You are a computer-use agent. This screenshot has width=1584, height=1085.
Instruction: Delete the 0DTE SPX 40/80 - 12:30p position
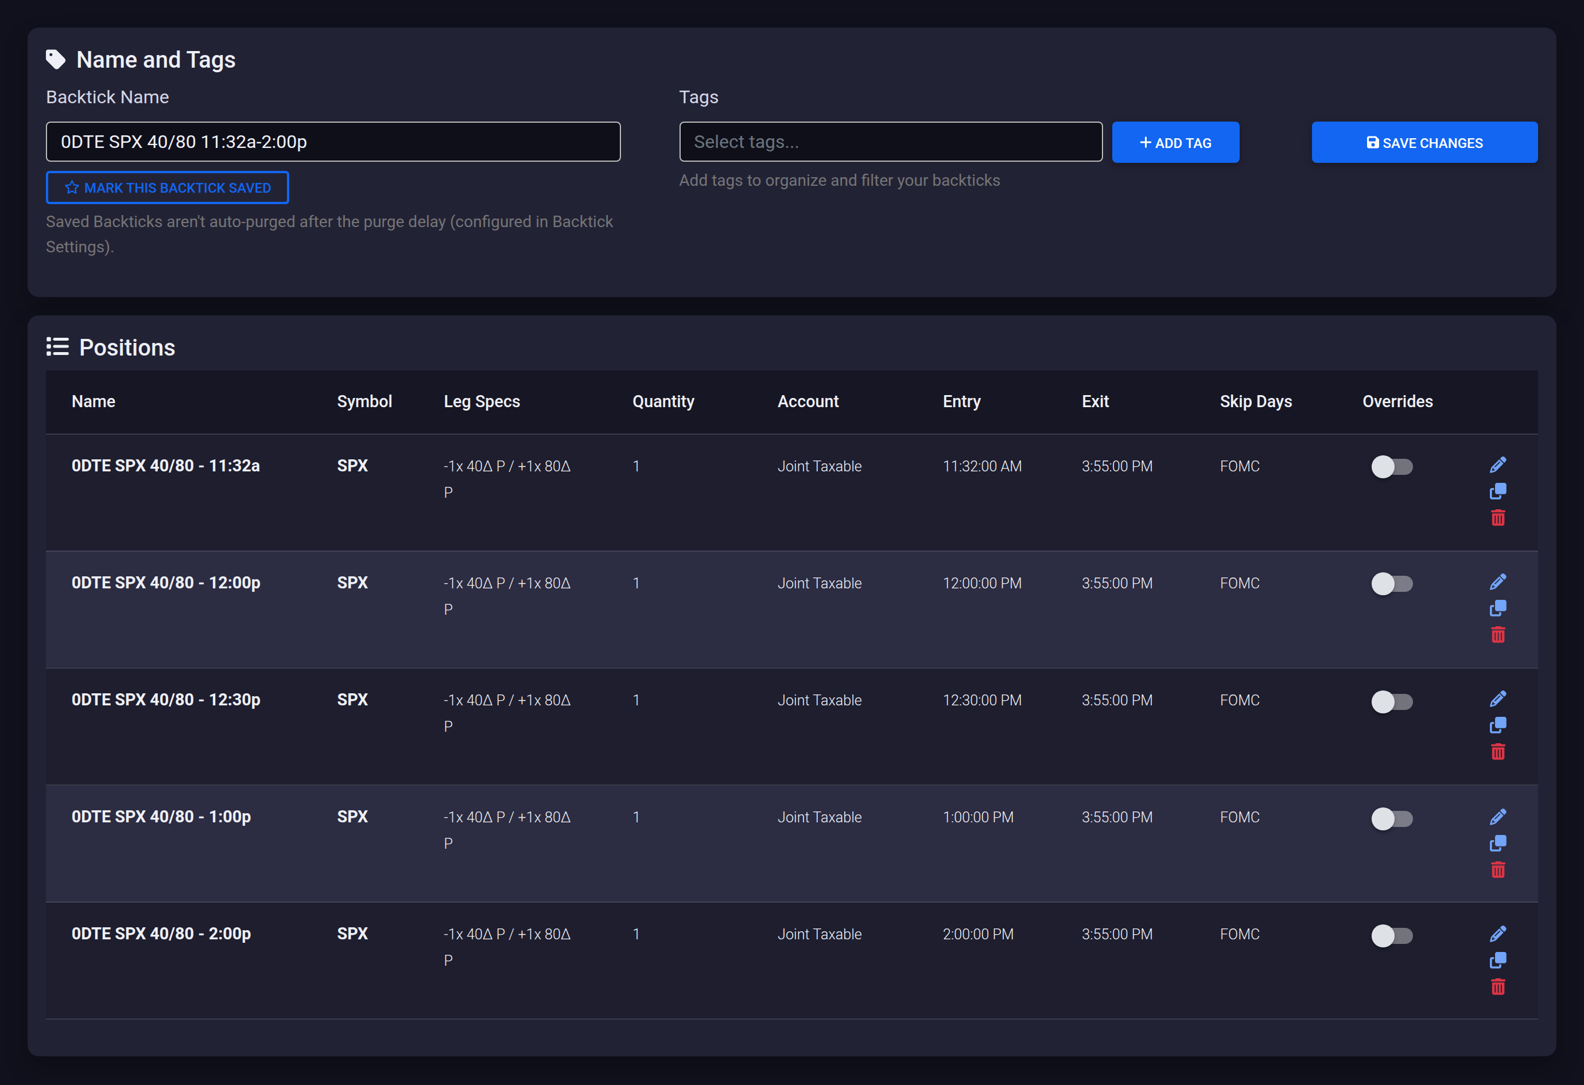(x=1497, y=752)
